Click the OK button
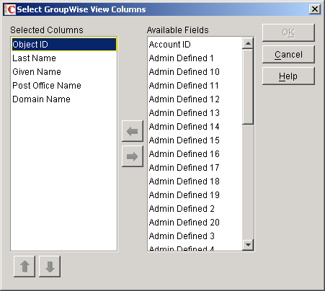The width and height of the screenshot is (325, 291). (288, 32)
